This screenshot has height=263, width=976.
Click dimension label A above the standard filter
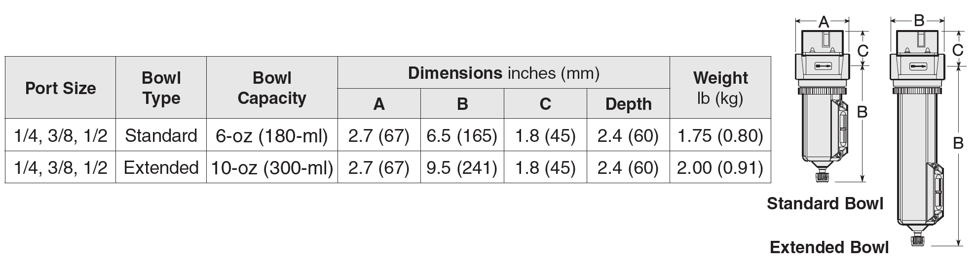[x=824, y=21]
